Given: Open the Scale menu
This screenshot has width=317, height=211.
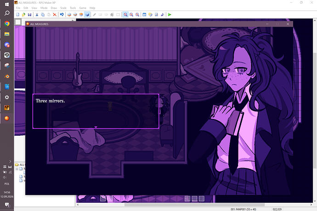Looking at the screenshot, I should point(63,8).
